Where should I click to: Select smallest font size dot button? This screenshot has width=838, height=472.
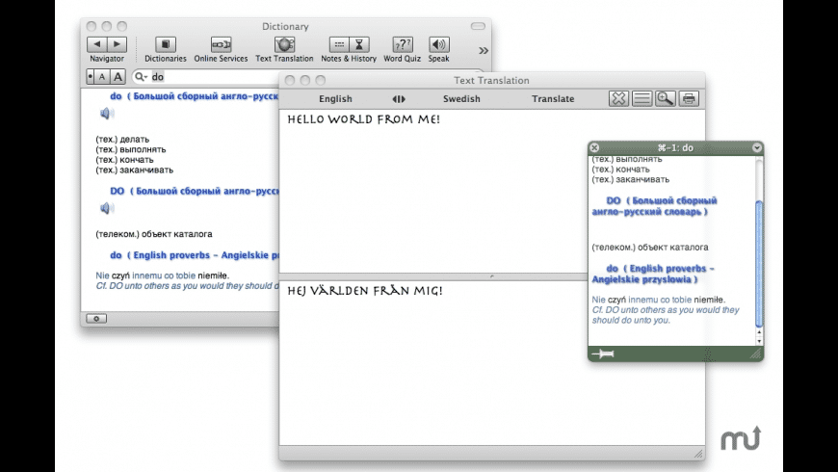pos(90,77)
